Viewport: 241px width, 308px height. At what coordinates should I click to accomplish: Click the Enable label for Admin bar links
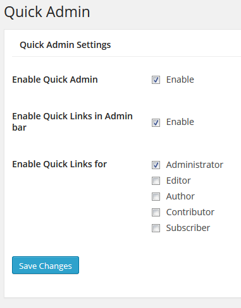point(180,122)
